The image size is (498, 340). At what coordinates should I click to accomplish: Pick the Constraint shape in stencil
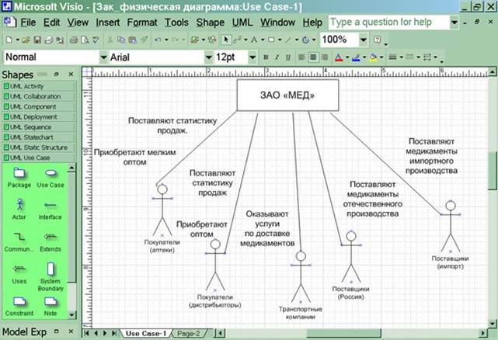point(19,307)
